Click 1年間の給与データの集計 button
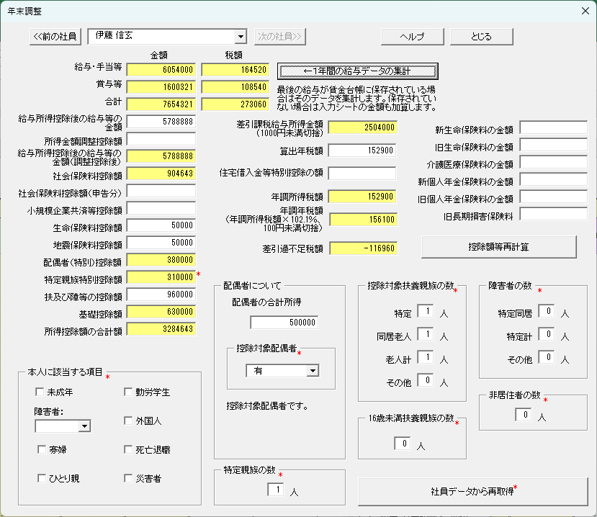The width and height of the screenshot is (597, 517). (357, 71)
